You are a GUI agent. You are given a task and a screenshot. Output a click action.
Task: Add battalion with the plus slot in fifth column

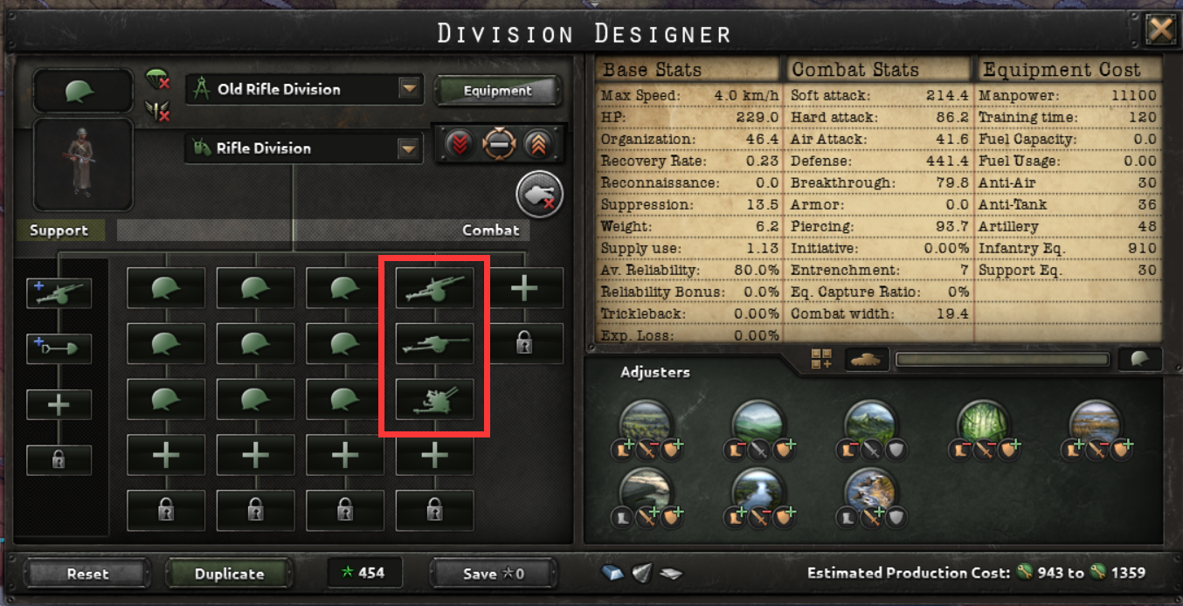[524, 288]
